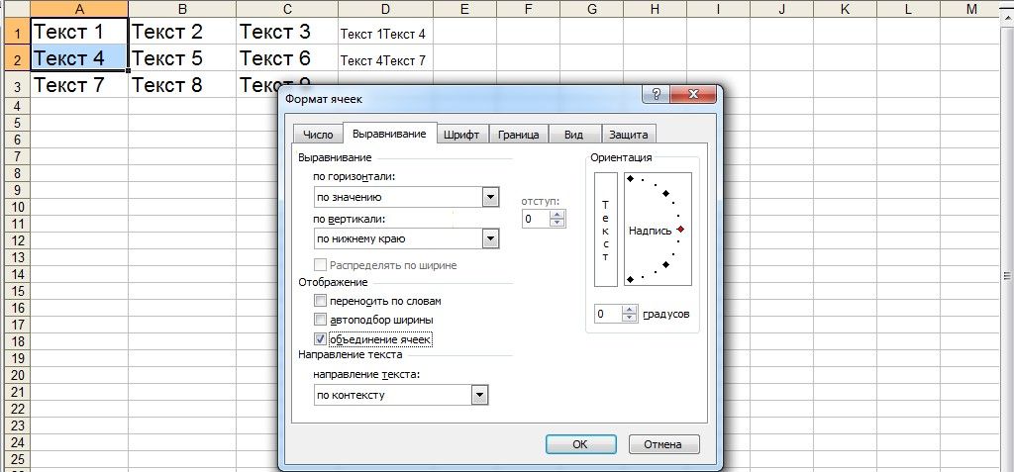Click the red orientation dial marker

tap(680, 230)
